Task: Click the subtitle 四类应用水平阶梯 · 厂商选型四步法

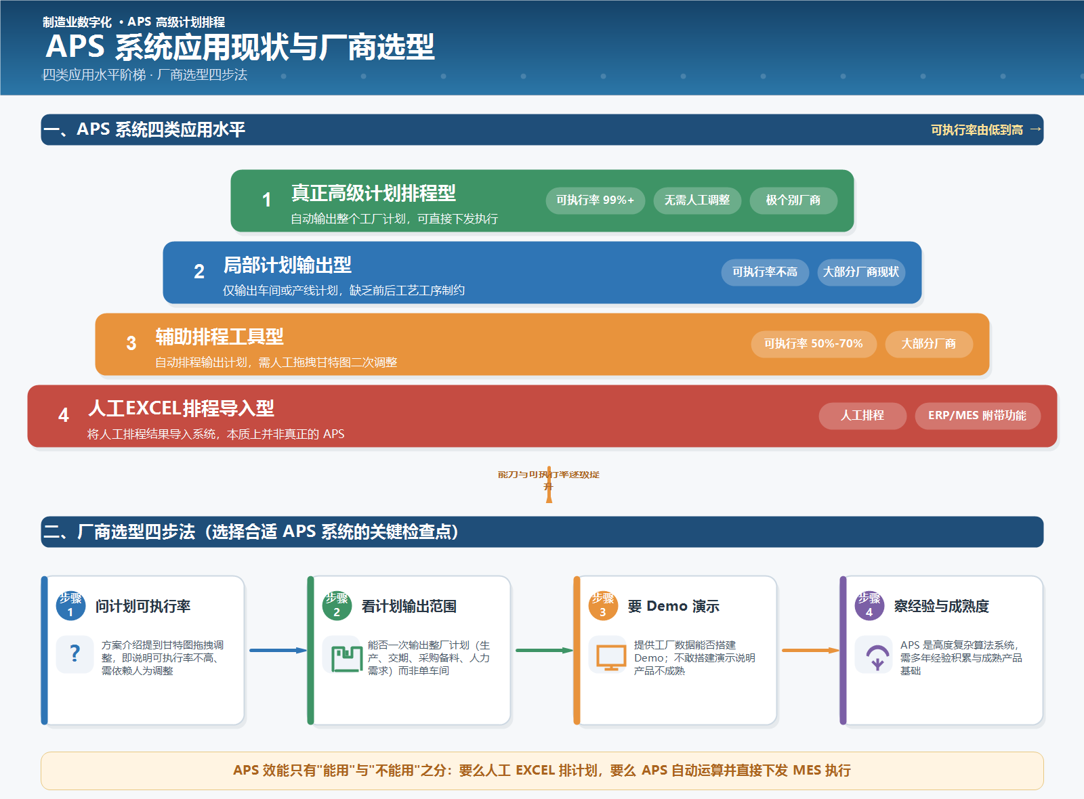Action: point(145,74)
